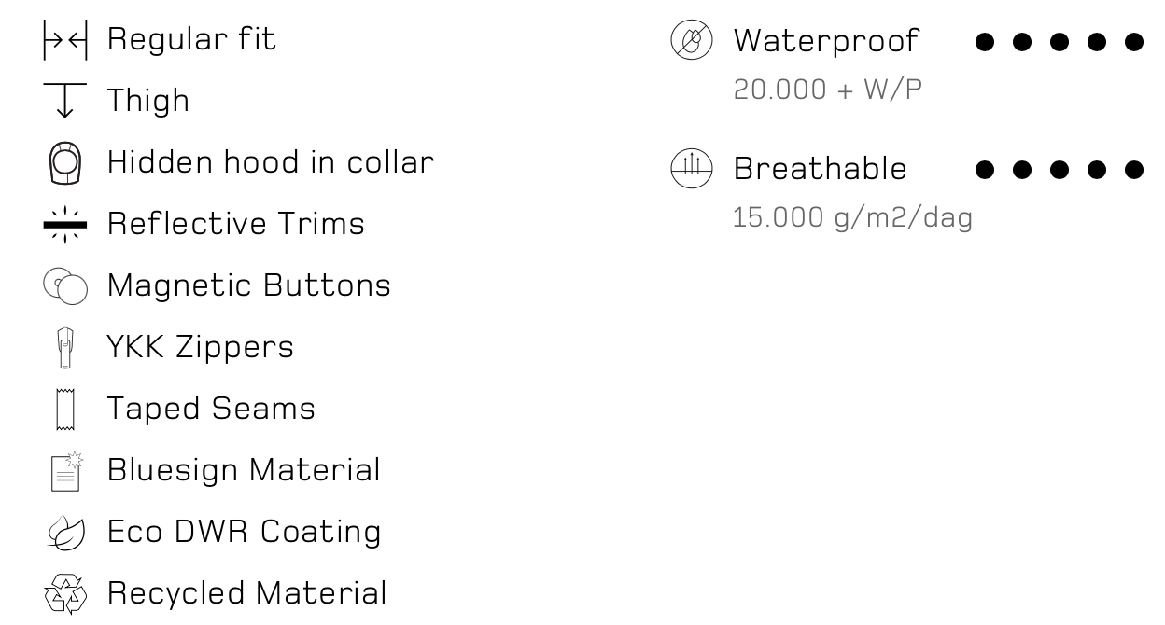Click the Regular fit arrows icon
The image size is (1165, 625).
[x=65, y=41]
